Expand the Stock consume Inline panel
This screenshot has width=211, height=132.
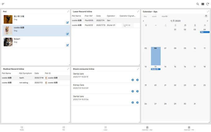pos(138,69)
